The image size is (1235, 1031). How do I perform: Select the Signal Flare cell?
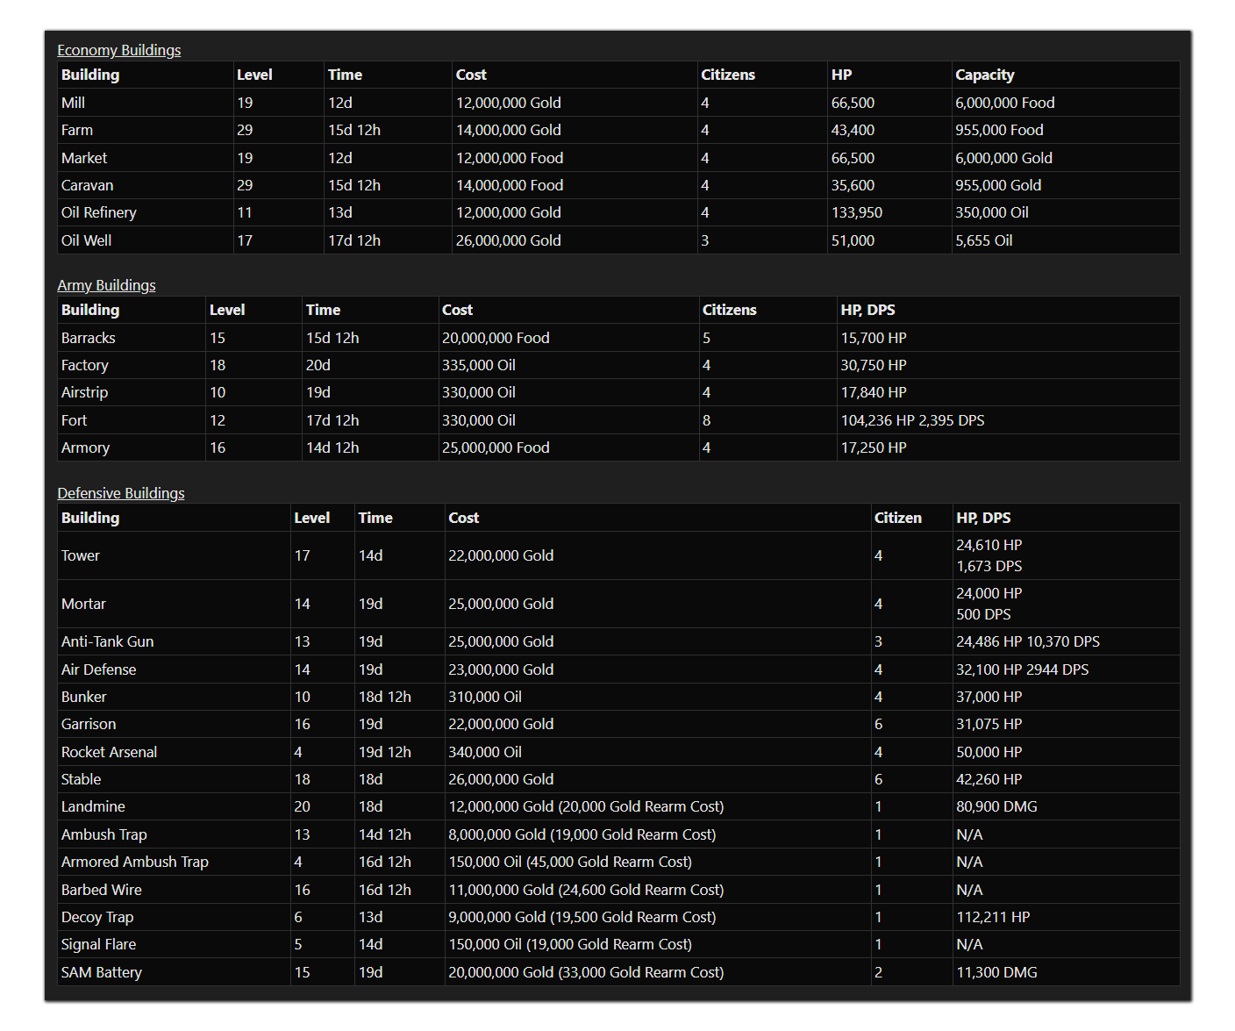(174, 944)
